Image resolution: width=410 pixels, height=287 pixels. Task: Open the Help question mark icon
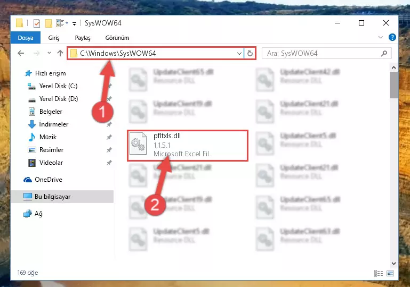click(x=392, y=37)
